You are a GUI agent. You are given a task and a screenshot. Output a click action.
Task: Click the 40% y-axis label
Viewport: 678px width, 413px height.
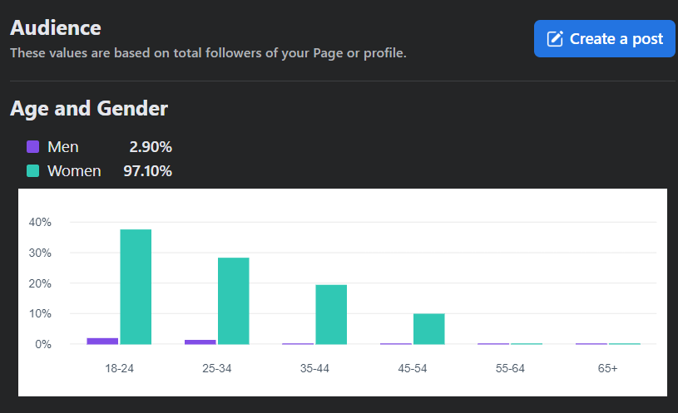[40, 222]
